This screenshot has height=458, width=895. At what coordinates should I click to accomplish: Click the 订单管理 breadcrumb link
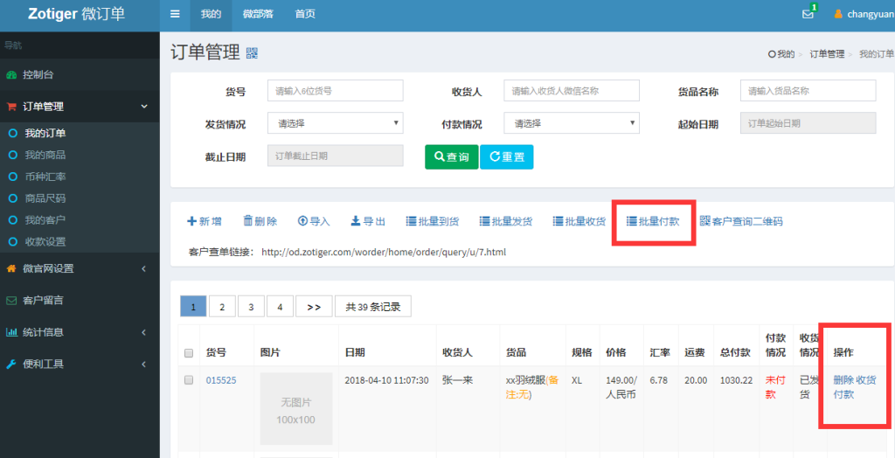pyautogui.click(x=827, y=53)
